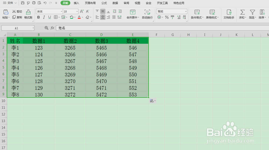
Task: Click the Filter (筛选) funnel icon
Action: (252, 12)
